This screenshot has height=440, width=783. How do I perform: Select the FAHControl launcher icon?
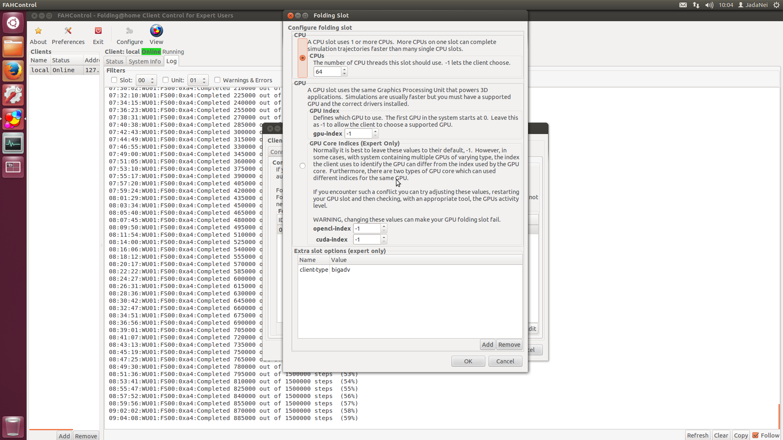(x=13, y=119)
